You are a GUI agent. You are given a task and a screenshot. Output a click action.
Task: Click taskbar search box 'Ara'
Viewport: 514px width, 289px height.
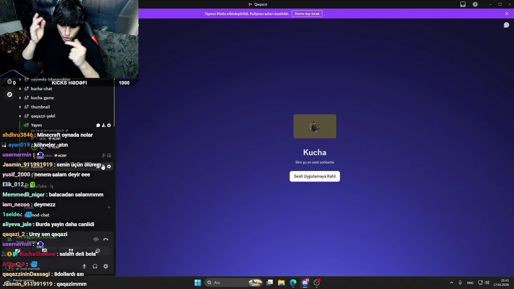235,283
